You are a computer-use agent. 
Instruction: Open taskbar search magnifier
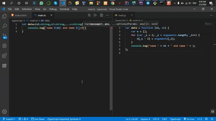tap(11, 3)
